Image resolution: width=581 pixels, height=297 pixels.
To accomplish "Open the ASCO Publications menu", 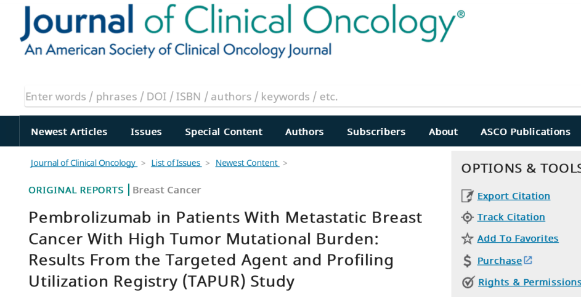I will (525, 132).
